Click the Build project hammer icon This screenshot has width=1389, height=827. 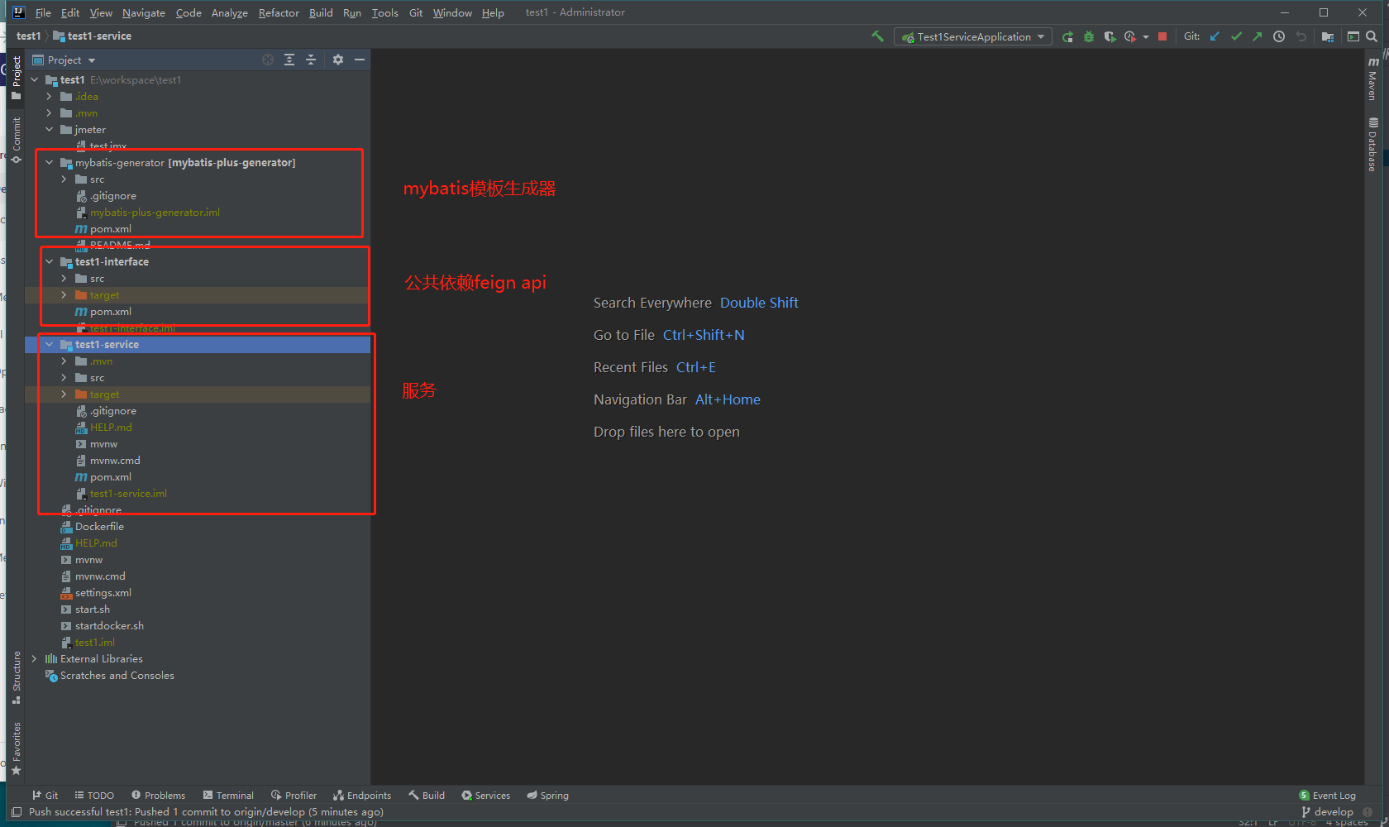tap(877, 36)
